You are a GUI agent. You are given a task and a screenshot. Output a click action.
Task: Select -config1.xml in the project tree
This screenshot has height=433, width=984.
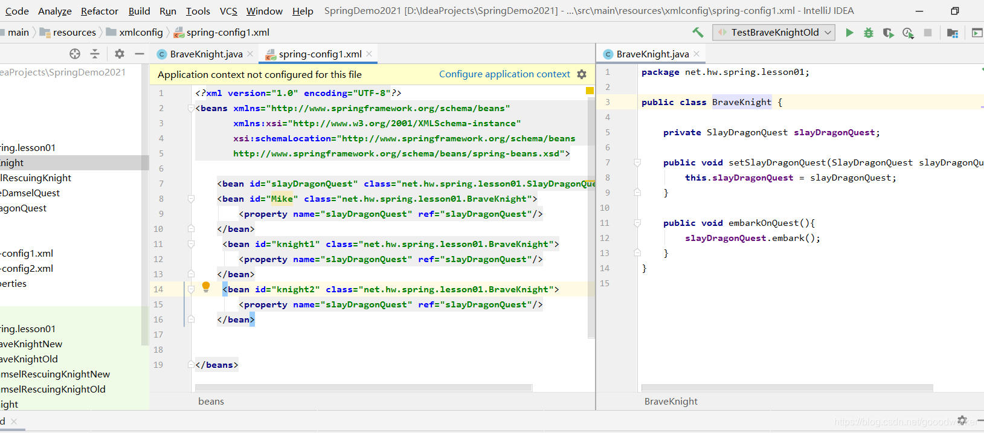pos(27,254)
